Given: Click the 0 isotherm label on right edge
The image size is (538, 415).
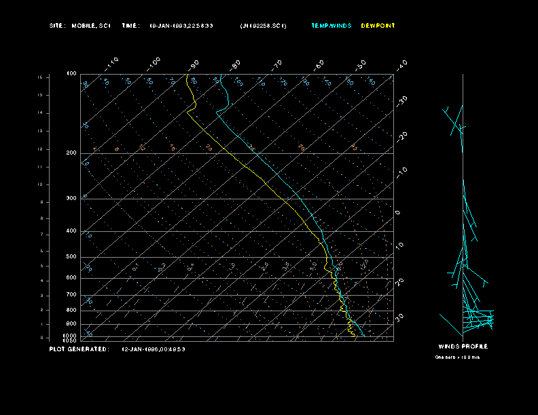Looking at the screenshot, I should pyautogui.click(x=397, y=213).
